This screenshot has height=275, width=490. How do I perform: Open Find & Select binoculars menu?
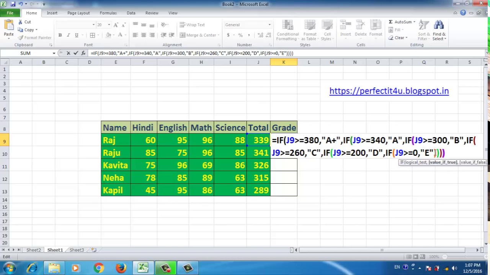pos(439,31)
